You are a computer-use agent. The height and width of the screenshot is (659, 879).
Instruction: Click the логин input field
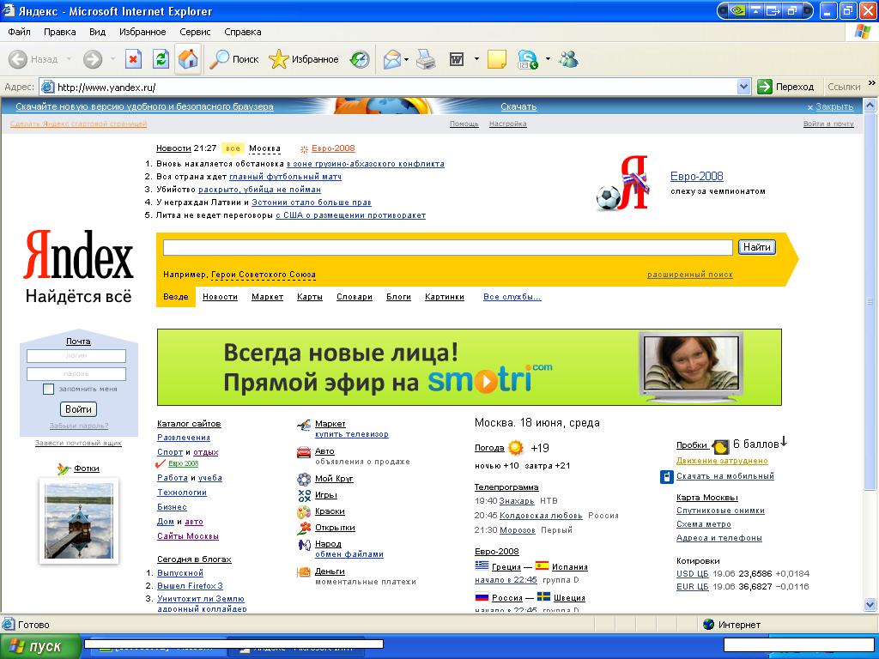click(76, 356)
